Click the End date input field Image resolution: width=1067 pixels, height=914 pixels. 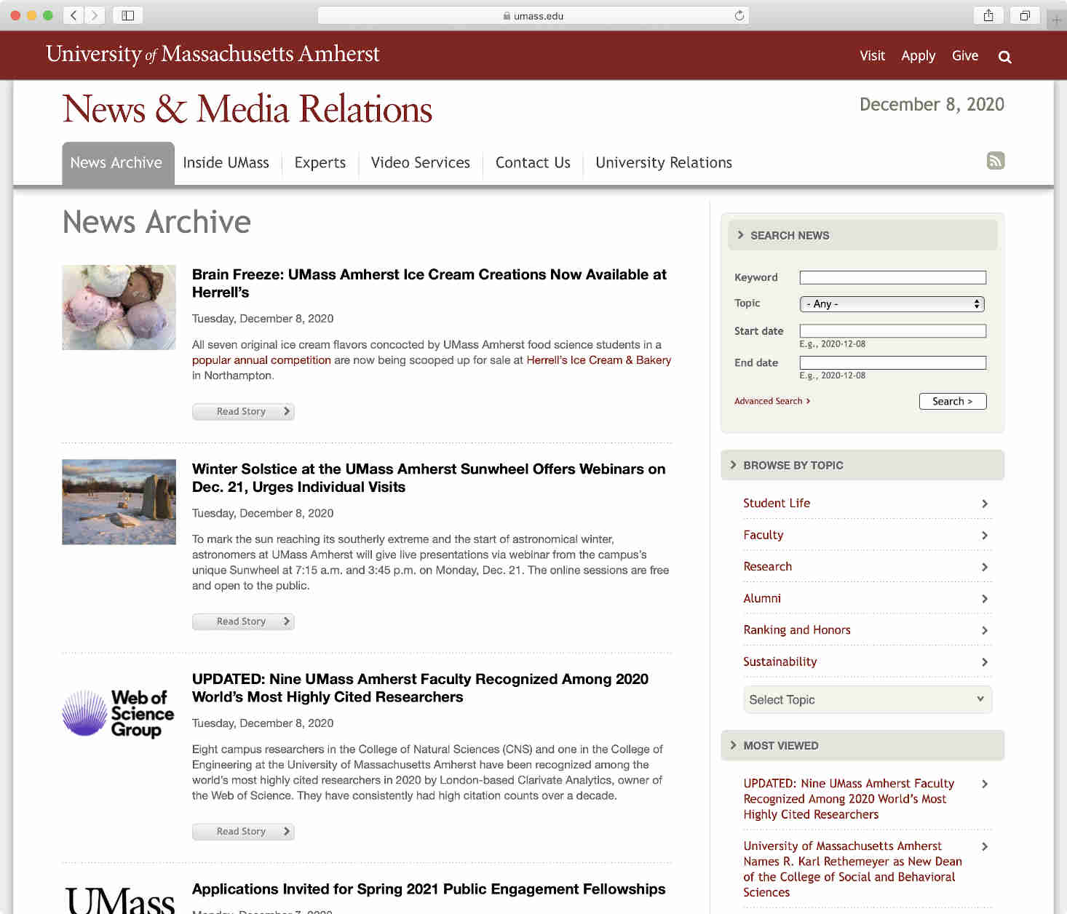click(893, 362)
